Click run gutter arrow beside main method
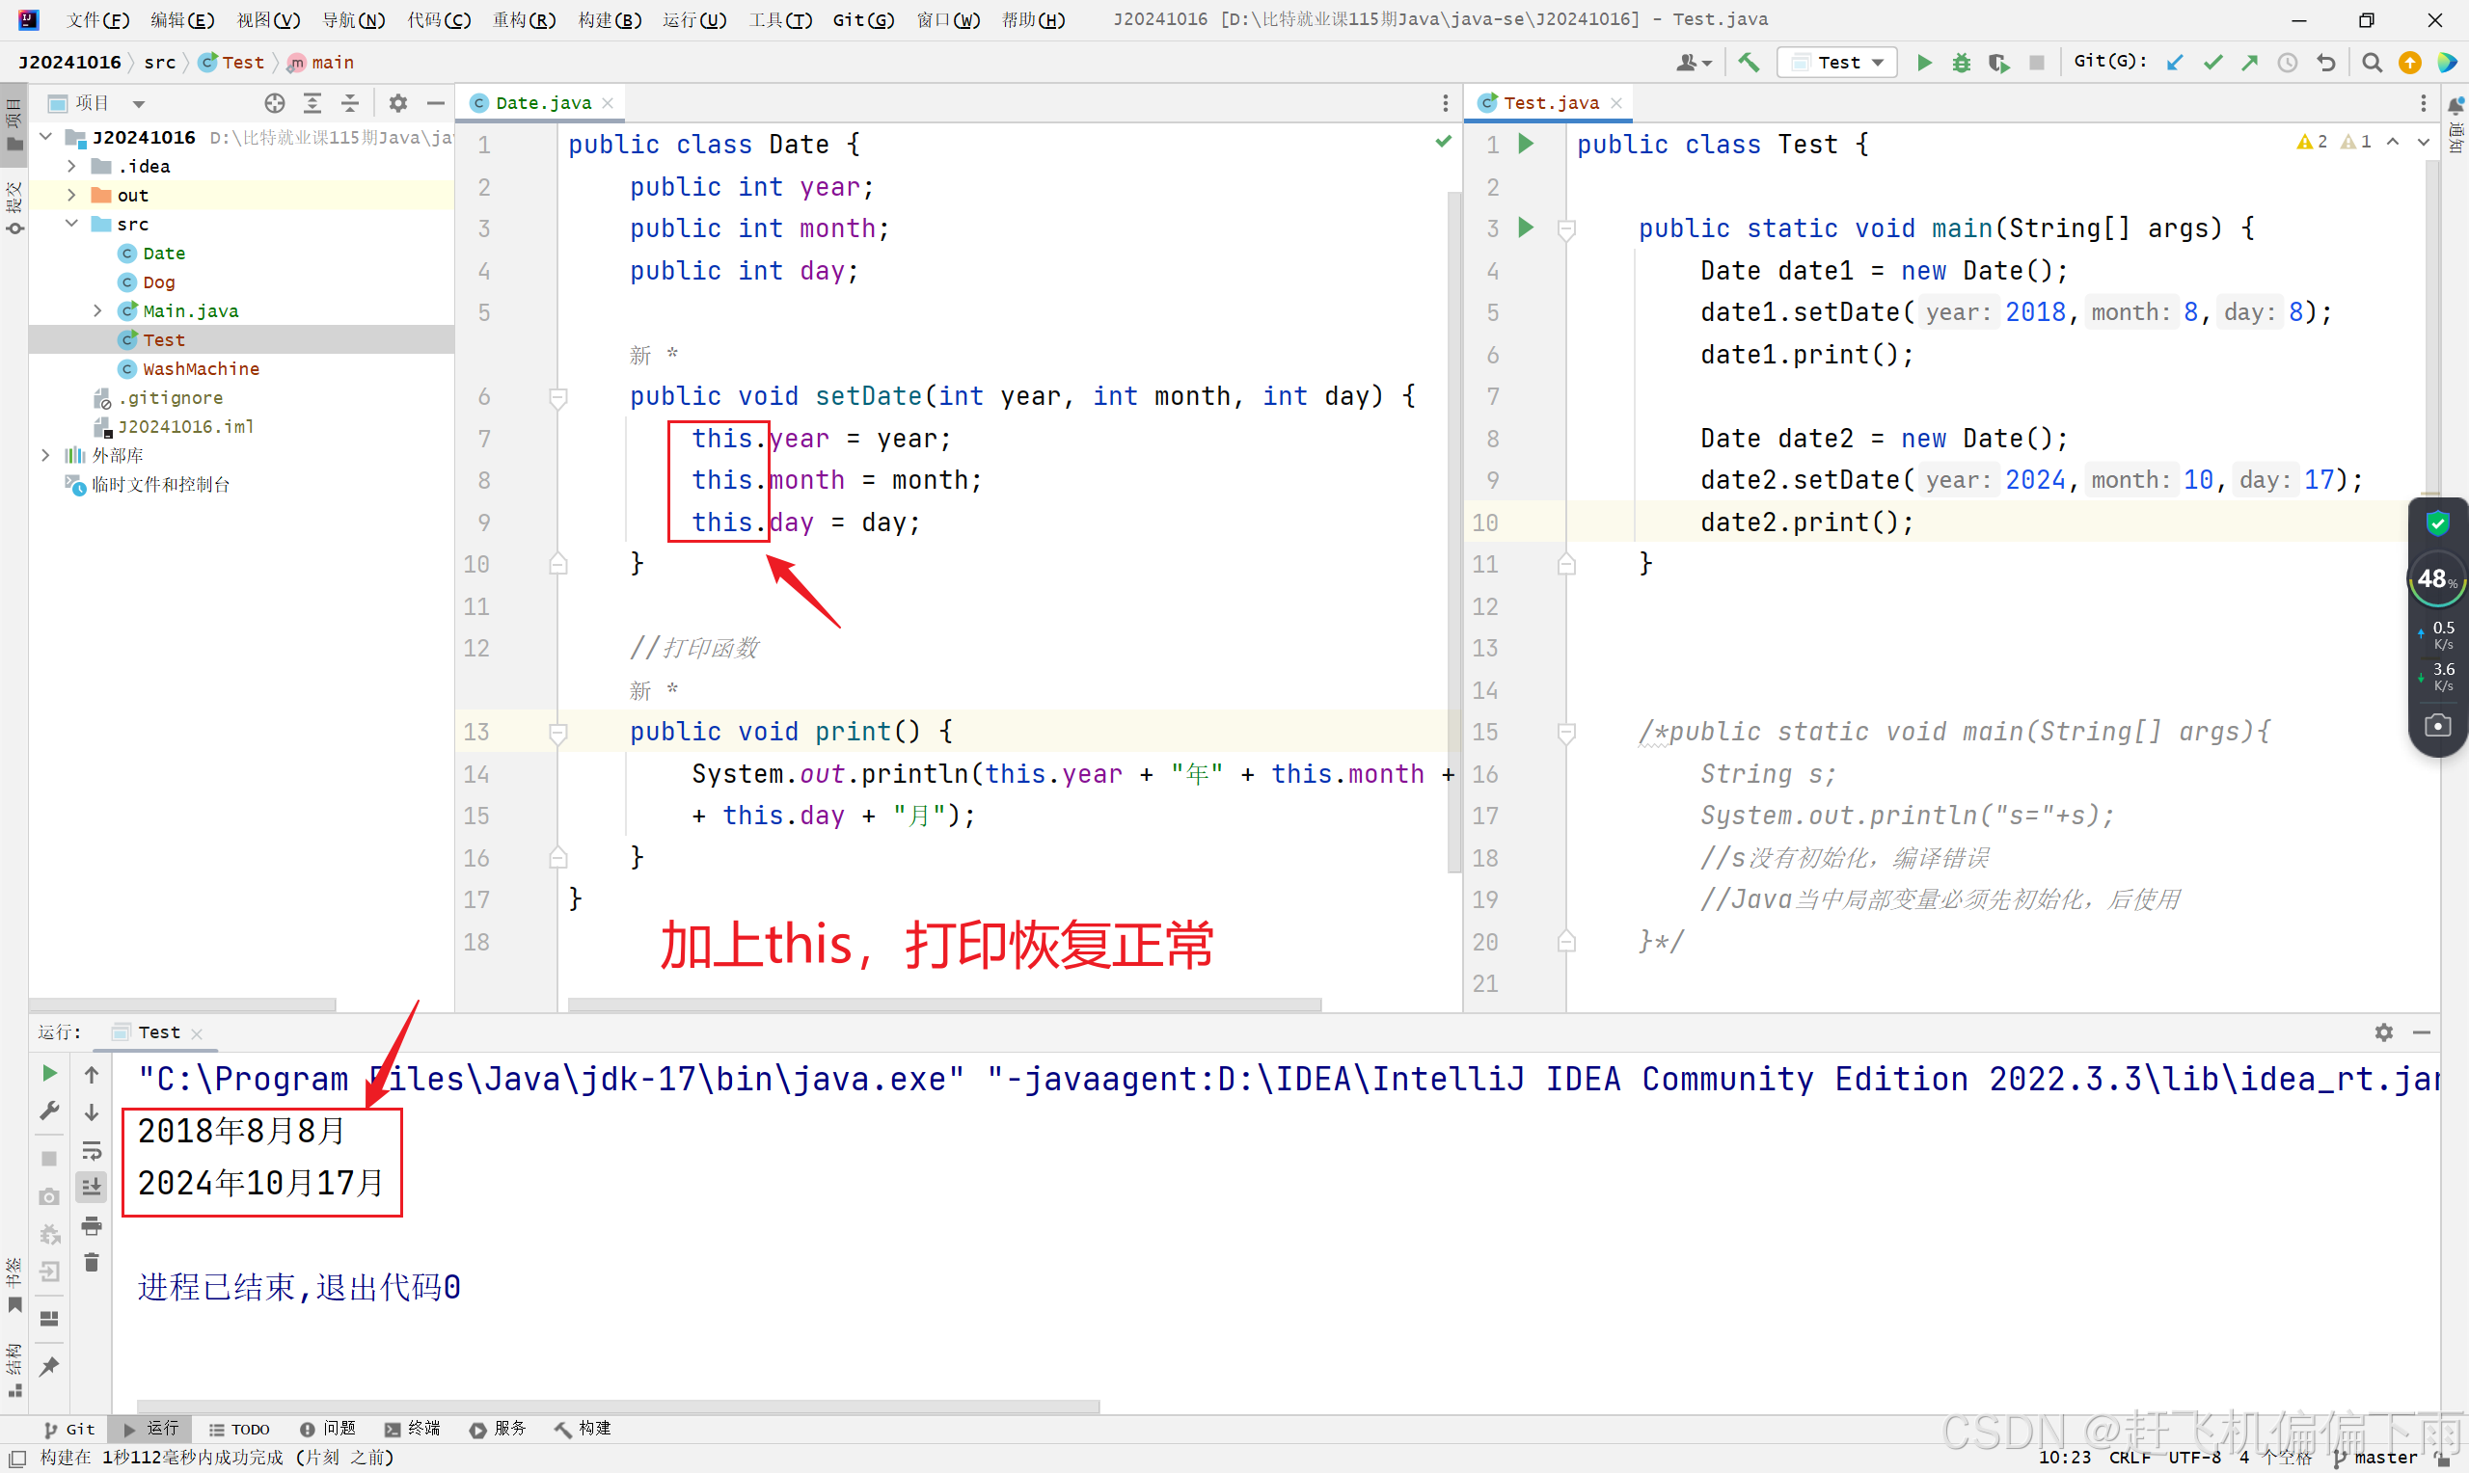Viewport: 2469px width, 1473px height. [1526, 228]
